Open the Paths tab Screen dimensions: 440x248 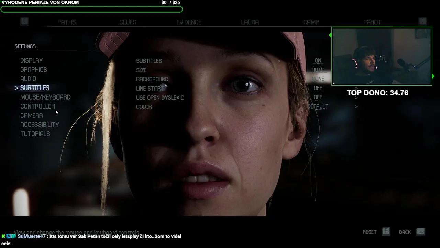(x=66, y=22)
